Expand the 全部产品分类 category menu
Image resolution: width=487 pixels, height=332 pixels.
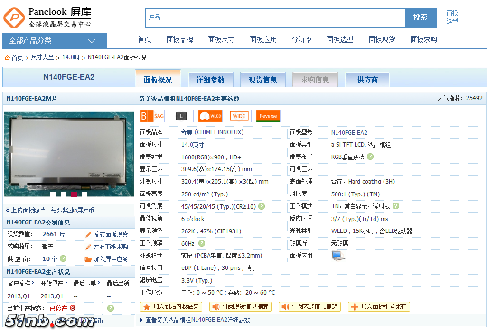pos(54,41)
